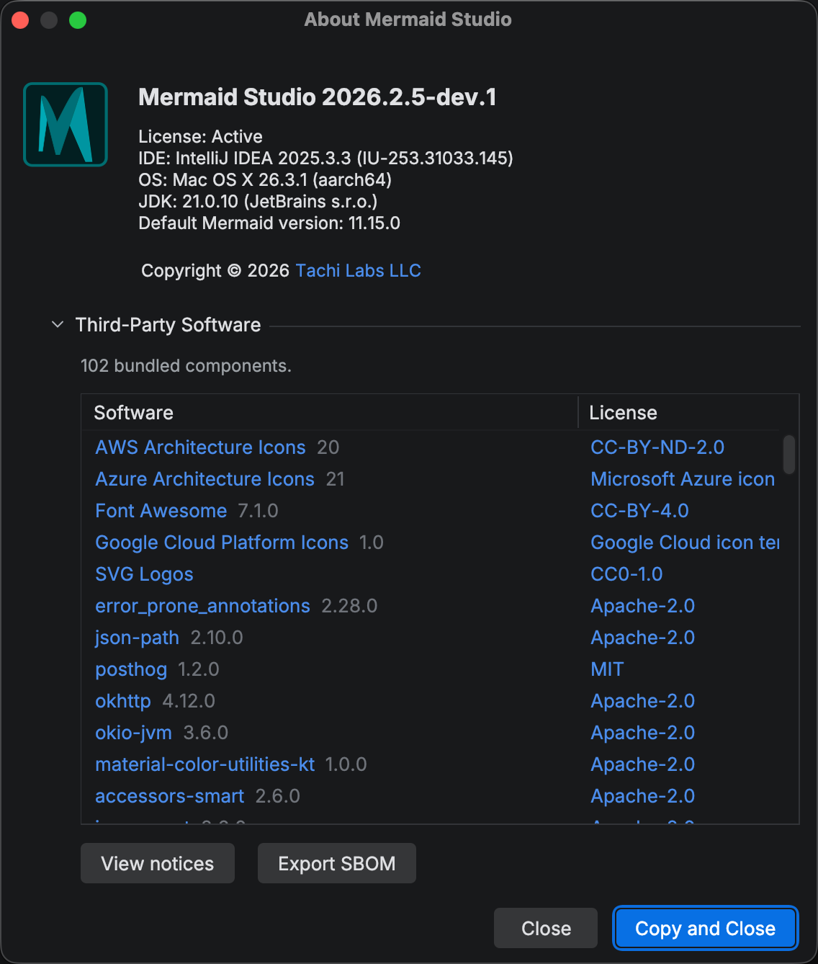This screenshot has width=818, height=964.
Task: Click the License: Active text
Action: click(x=200, y=137)
